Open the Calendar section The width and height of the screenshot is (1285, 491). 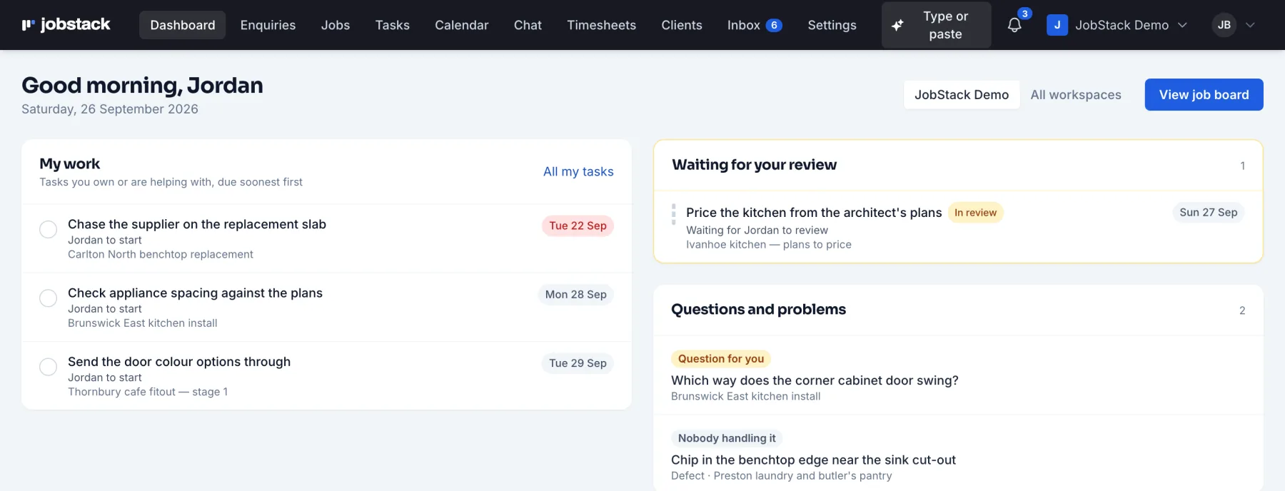tap(462, 25)
